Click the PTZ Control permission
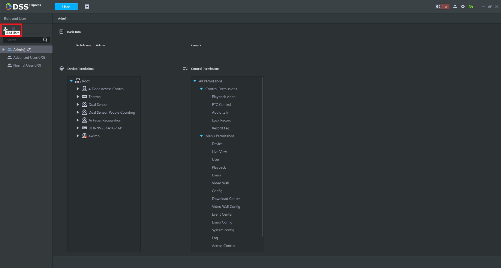Image resolution: width=501 pixels, height=268 pixels. click(x=221, y=105)
